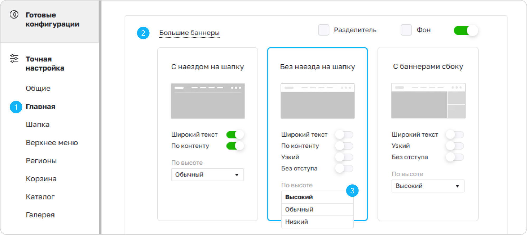The width and height of the screenshot is (527, 235).
Task: Choose the 'С баннерами сбоку' layout preview
Action: (x=428, y=101)
